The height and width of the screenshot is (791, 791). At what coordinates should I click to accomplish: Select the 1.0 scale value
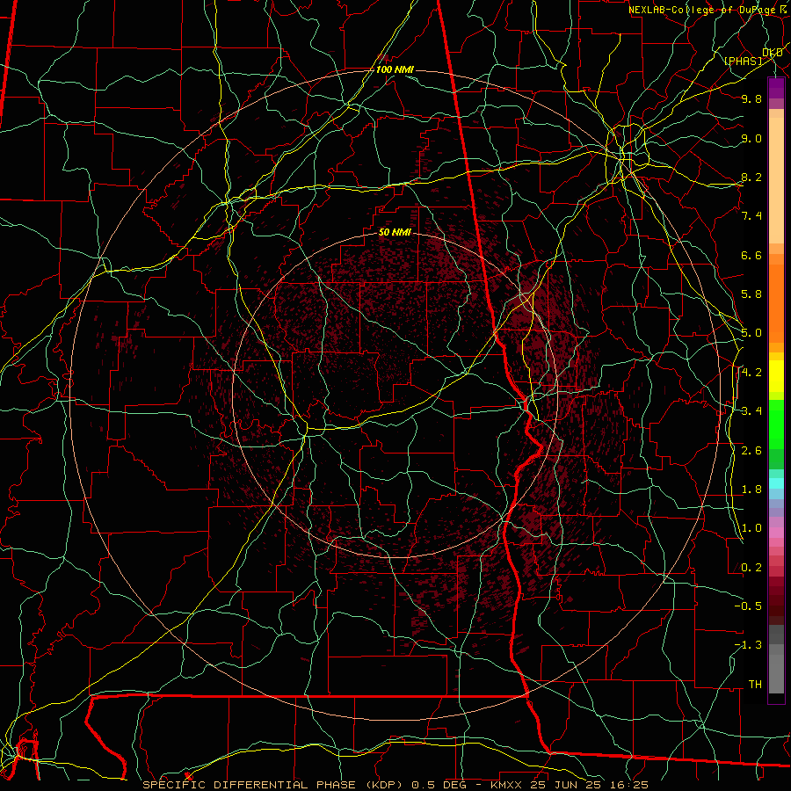(751, 528)
